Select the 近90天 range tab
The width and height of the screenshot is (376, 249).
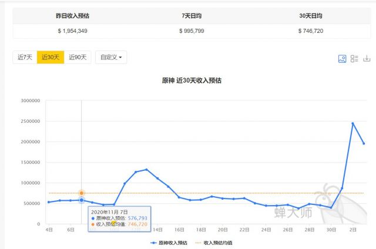[x=78, y=58]
